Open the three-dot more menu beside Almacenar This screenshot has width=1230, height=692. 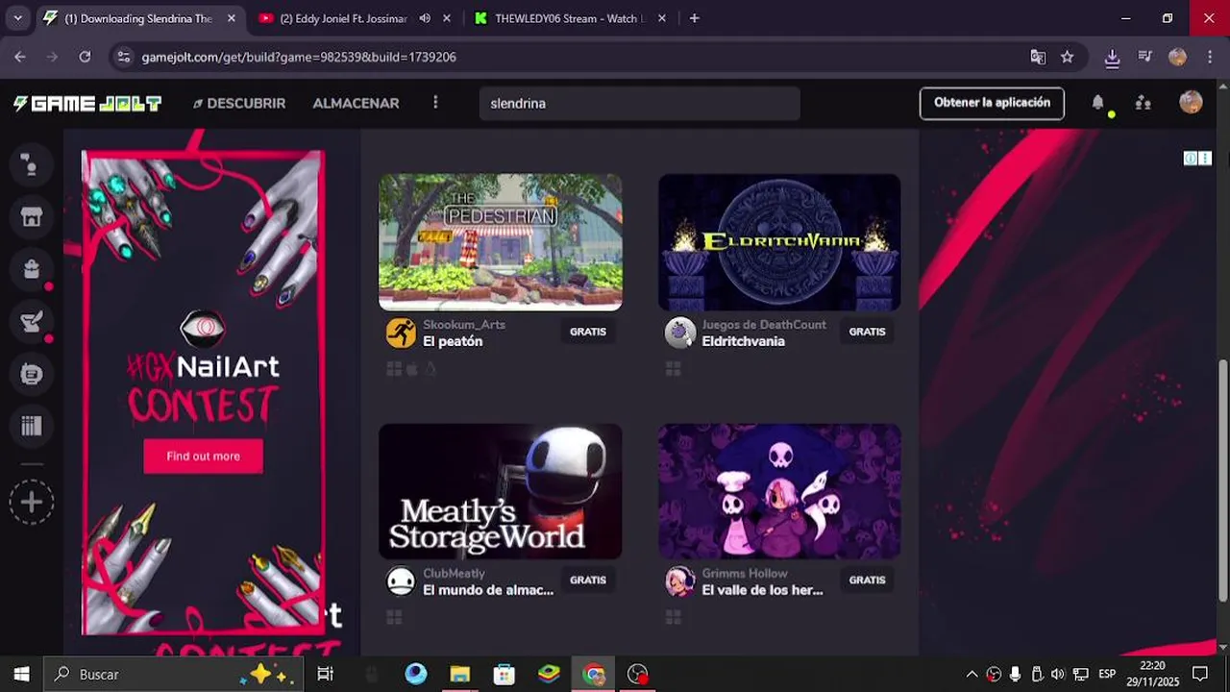click(x=435, y=103)
